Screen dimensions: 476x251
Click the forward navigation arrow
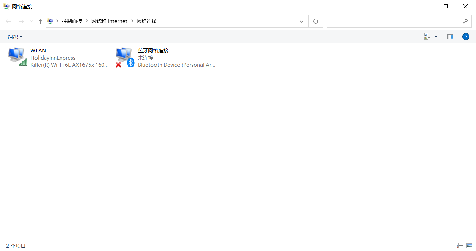coord(21,21)
